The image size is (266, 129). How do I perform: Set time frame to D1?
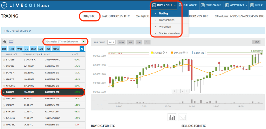click(147, 42)
